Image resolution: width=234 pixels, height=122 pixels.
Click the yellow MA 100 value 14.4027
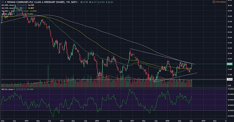31,8
